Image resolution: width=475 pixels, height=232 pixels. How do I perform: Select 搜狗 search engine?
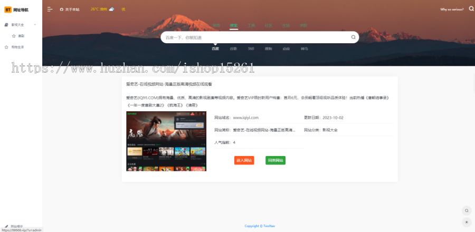[269, 49]
